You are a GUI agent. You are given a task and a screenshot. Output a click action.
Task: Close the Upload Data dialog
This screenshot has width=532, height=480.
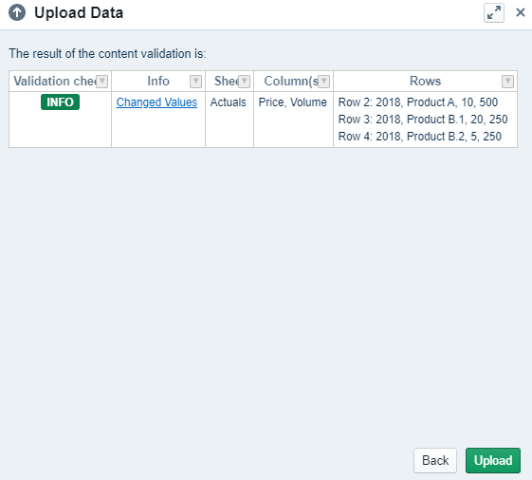click(x=520, y=12)
